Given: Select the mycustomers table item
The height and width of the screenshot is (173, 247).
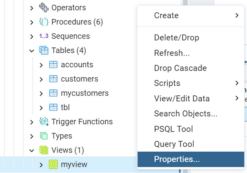Looking at the screenshot, I should 85,93.
